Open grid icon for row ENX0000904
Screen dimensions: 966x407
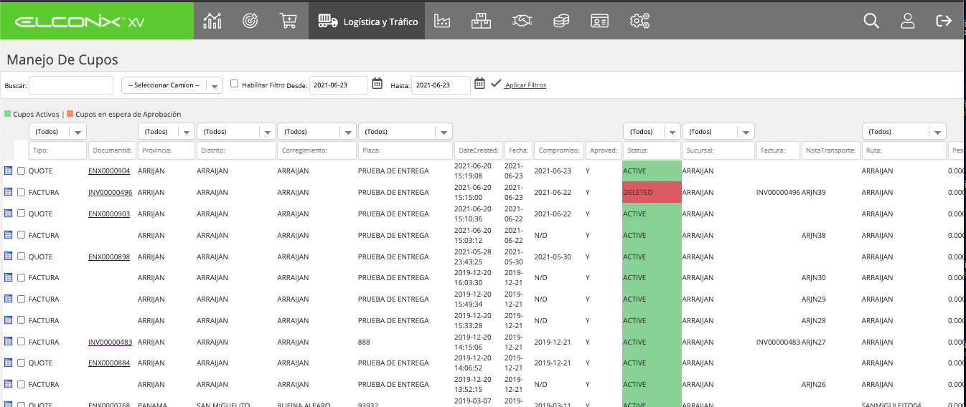pos(9,171)
